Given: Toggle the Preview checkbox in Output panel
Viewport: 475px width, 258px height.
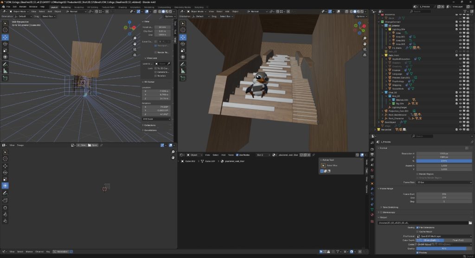Looking at the screenshot, I should [417, 252].
